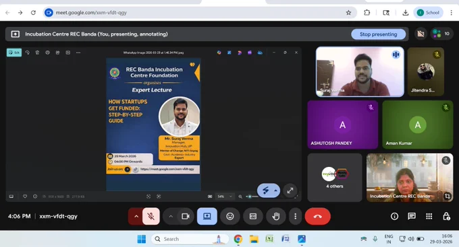Open the participants count showing 10
This screenshot has height=247, width=459.
(441, 34)
